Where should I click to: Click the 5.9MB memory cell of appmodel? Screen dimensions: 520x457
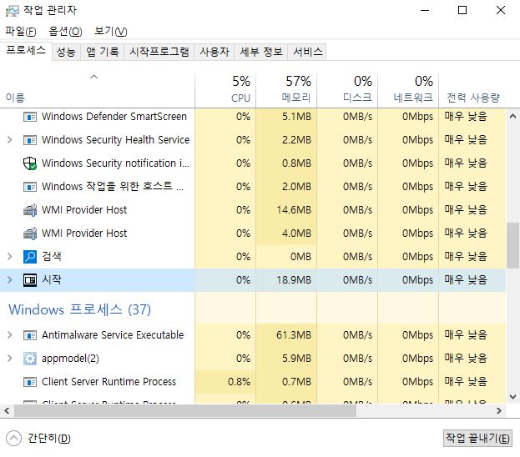click(286, 359)
